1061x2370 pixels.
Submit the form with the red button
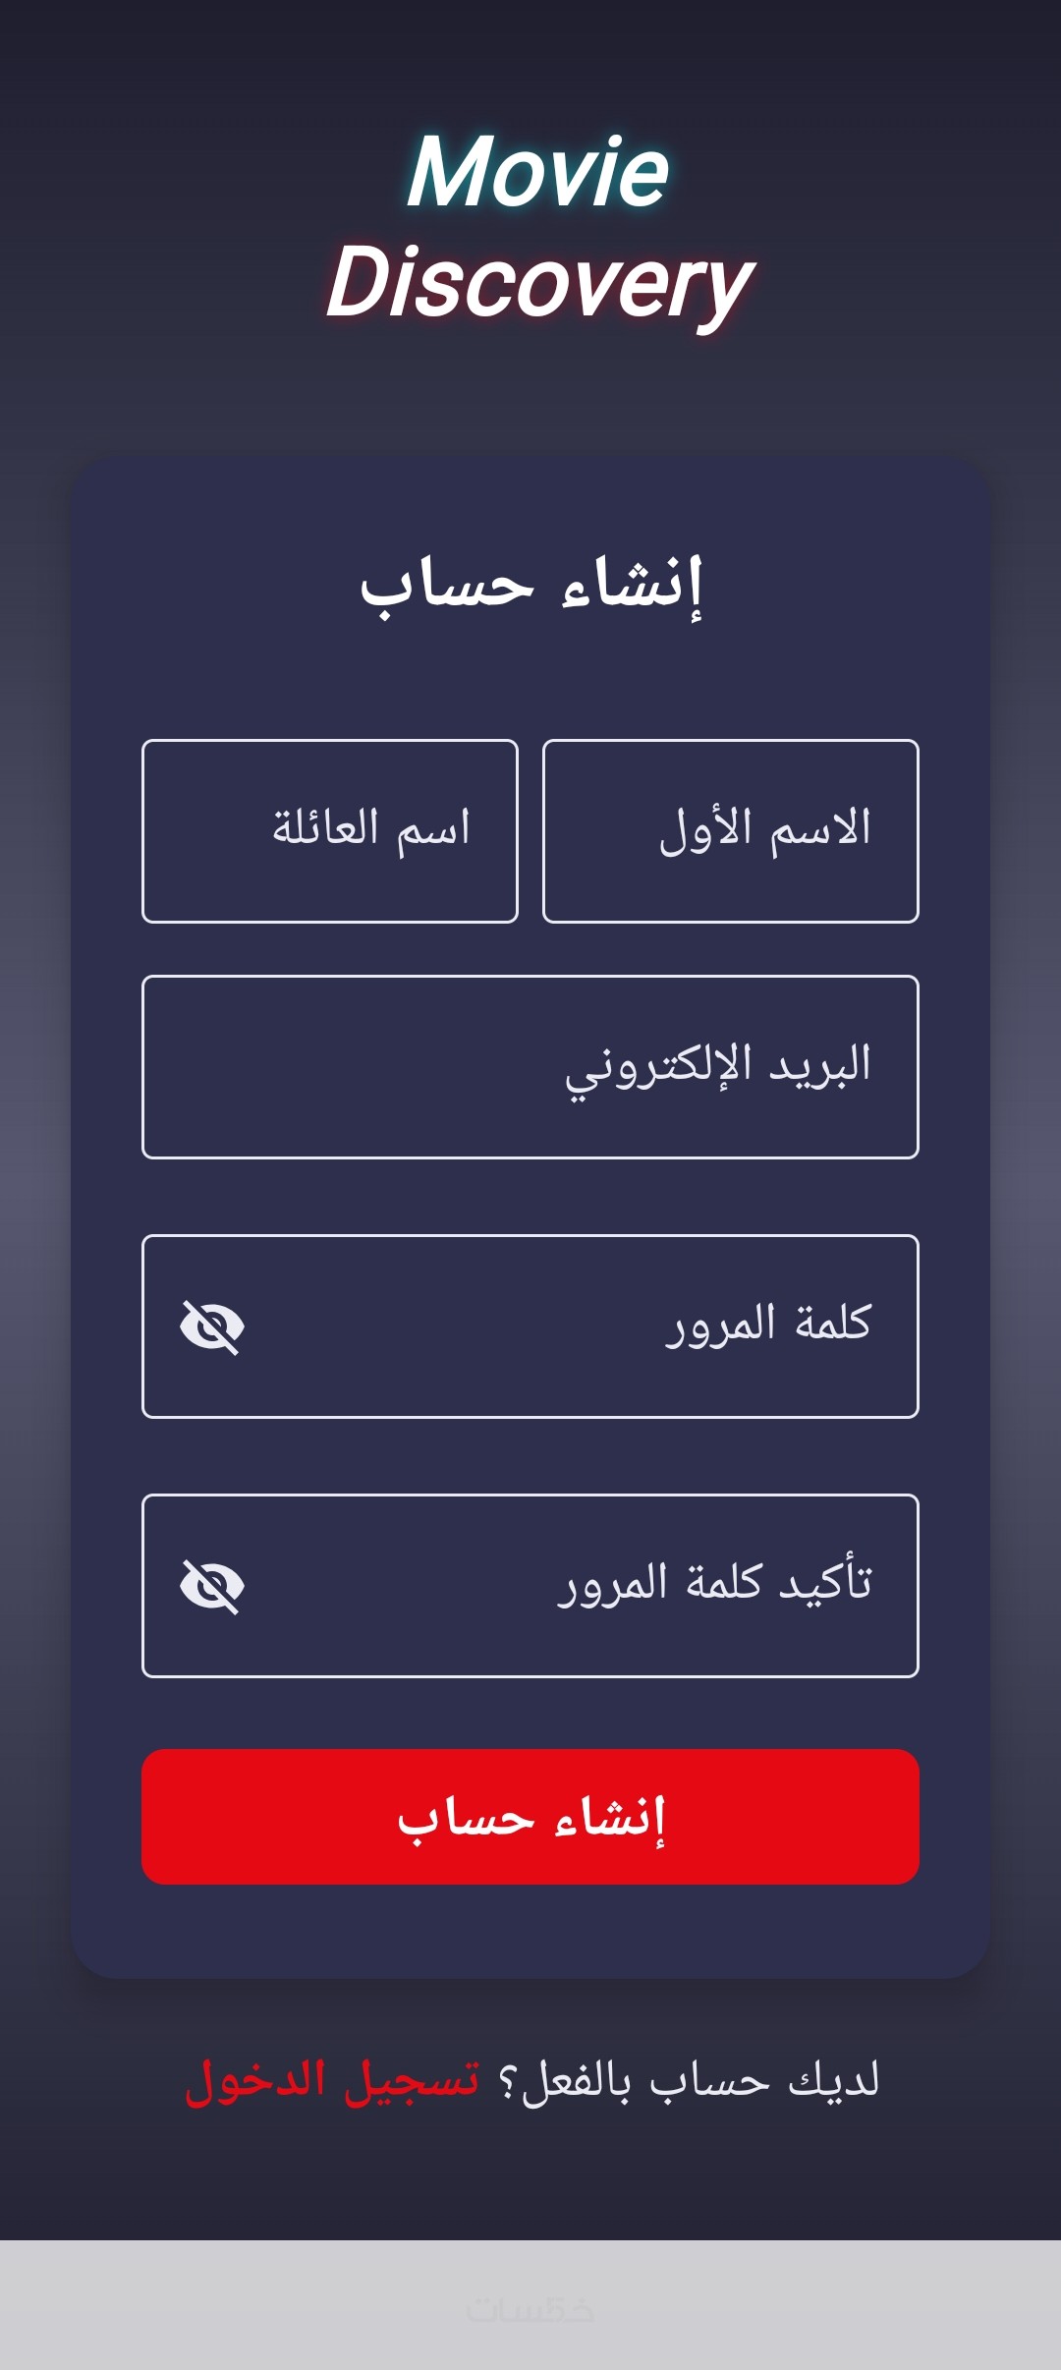[x=530, y=1817]
